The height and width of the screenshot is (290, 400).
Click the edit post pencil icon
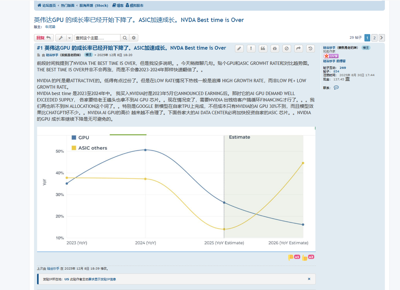[239, 48]
